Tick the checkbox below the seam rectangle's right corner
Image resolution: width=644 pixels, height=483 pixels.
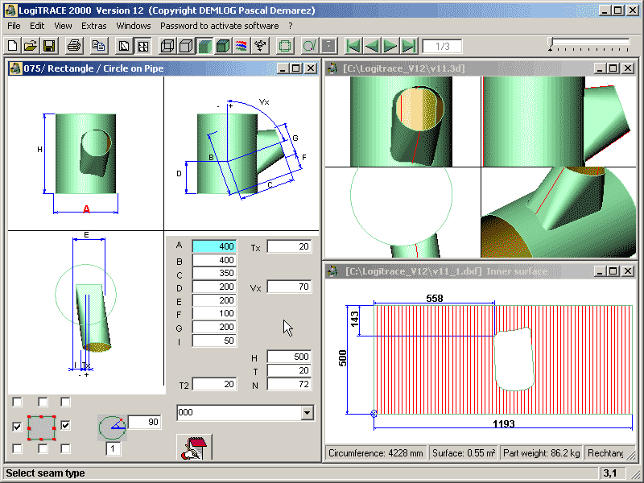(x=65, y=448)
